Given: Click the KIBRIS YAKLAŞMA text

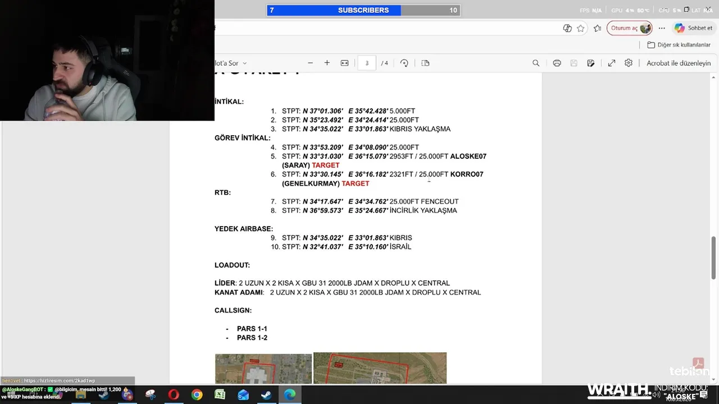Looking at the screenshot, I should [x=420, y=129].
